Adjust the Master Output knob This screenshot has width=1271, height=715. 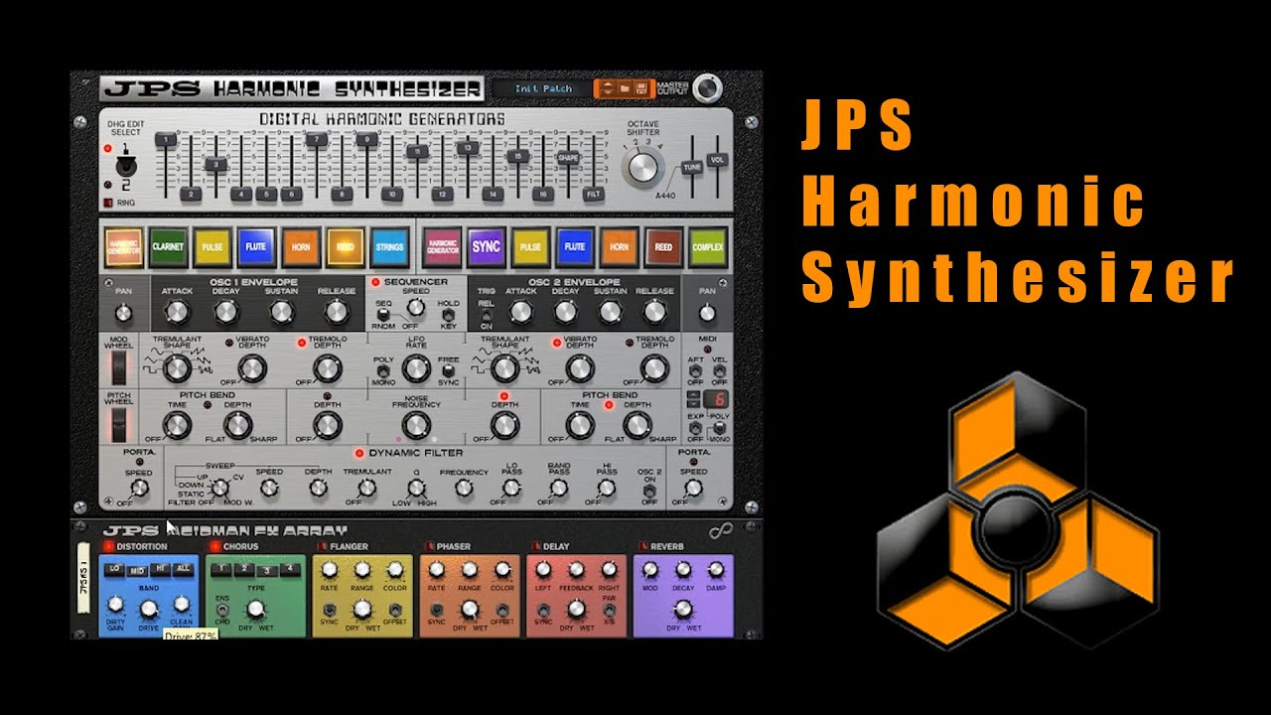(707, 88)
